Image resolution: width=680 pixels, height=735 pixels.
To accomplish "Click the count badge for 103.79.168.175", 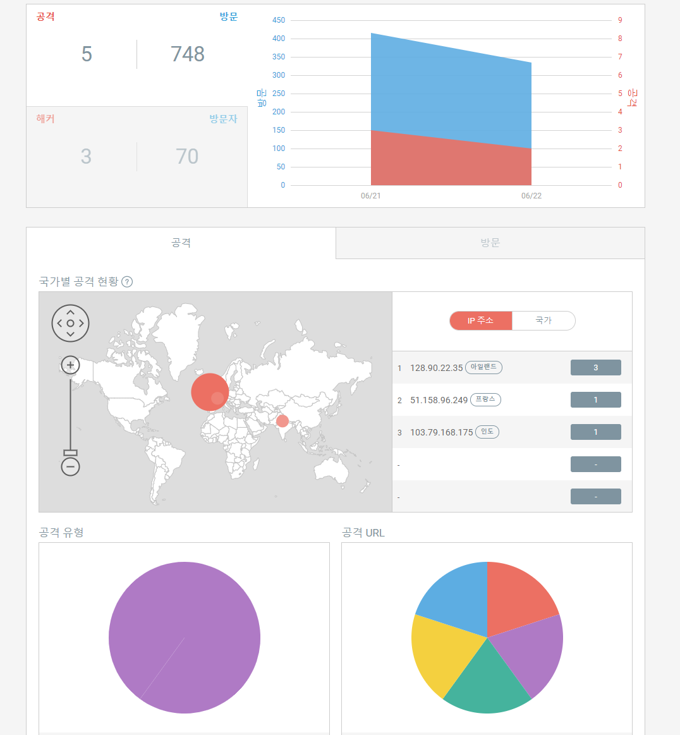I will click(595, 432).
